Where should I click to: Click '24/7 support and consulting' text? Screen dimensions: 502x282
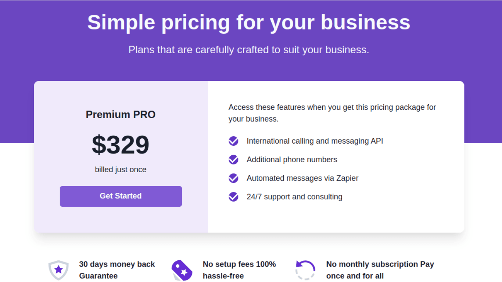(294, 197)
